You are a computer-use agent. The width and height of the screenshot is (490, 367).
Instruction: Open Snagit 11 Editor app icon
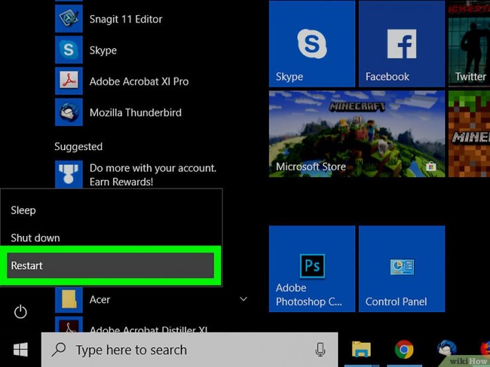pos(69,19)
